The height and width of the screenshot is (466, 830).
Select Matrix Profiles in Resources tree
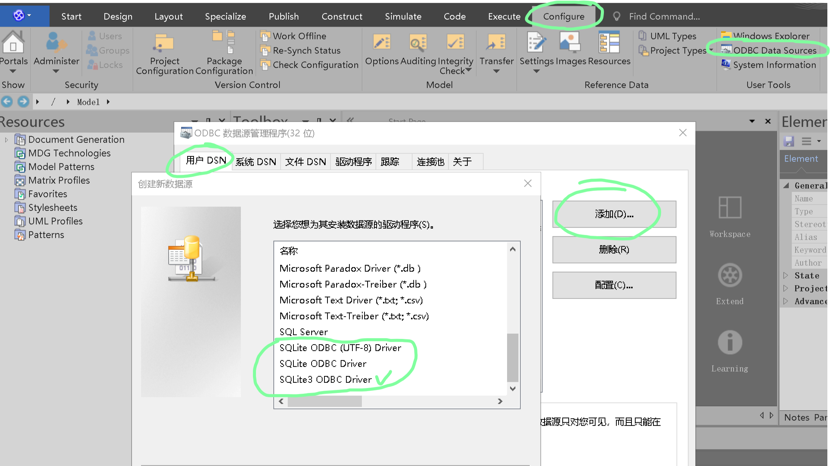tap(59, 180)
